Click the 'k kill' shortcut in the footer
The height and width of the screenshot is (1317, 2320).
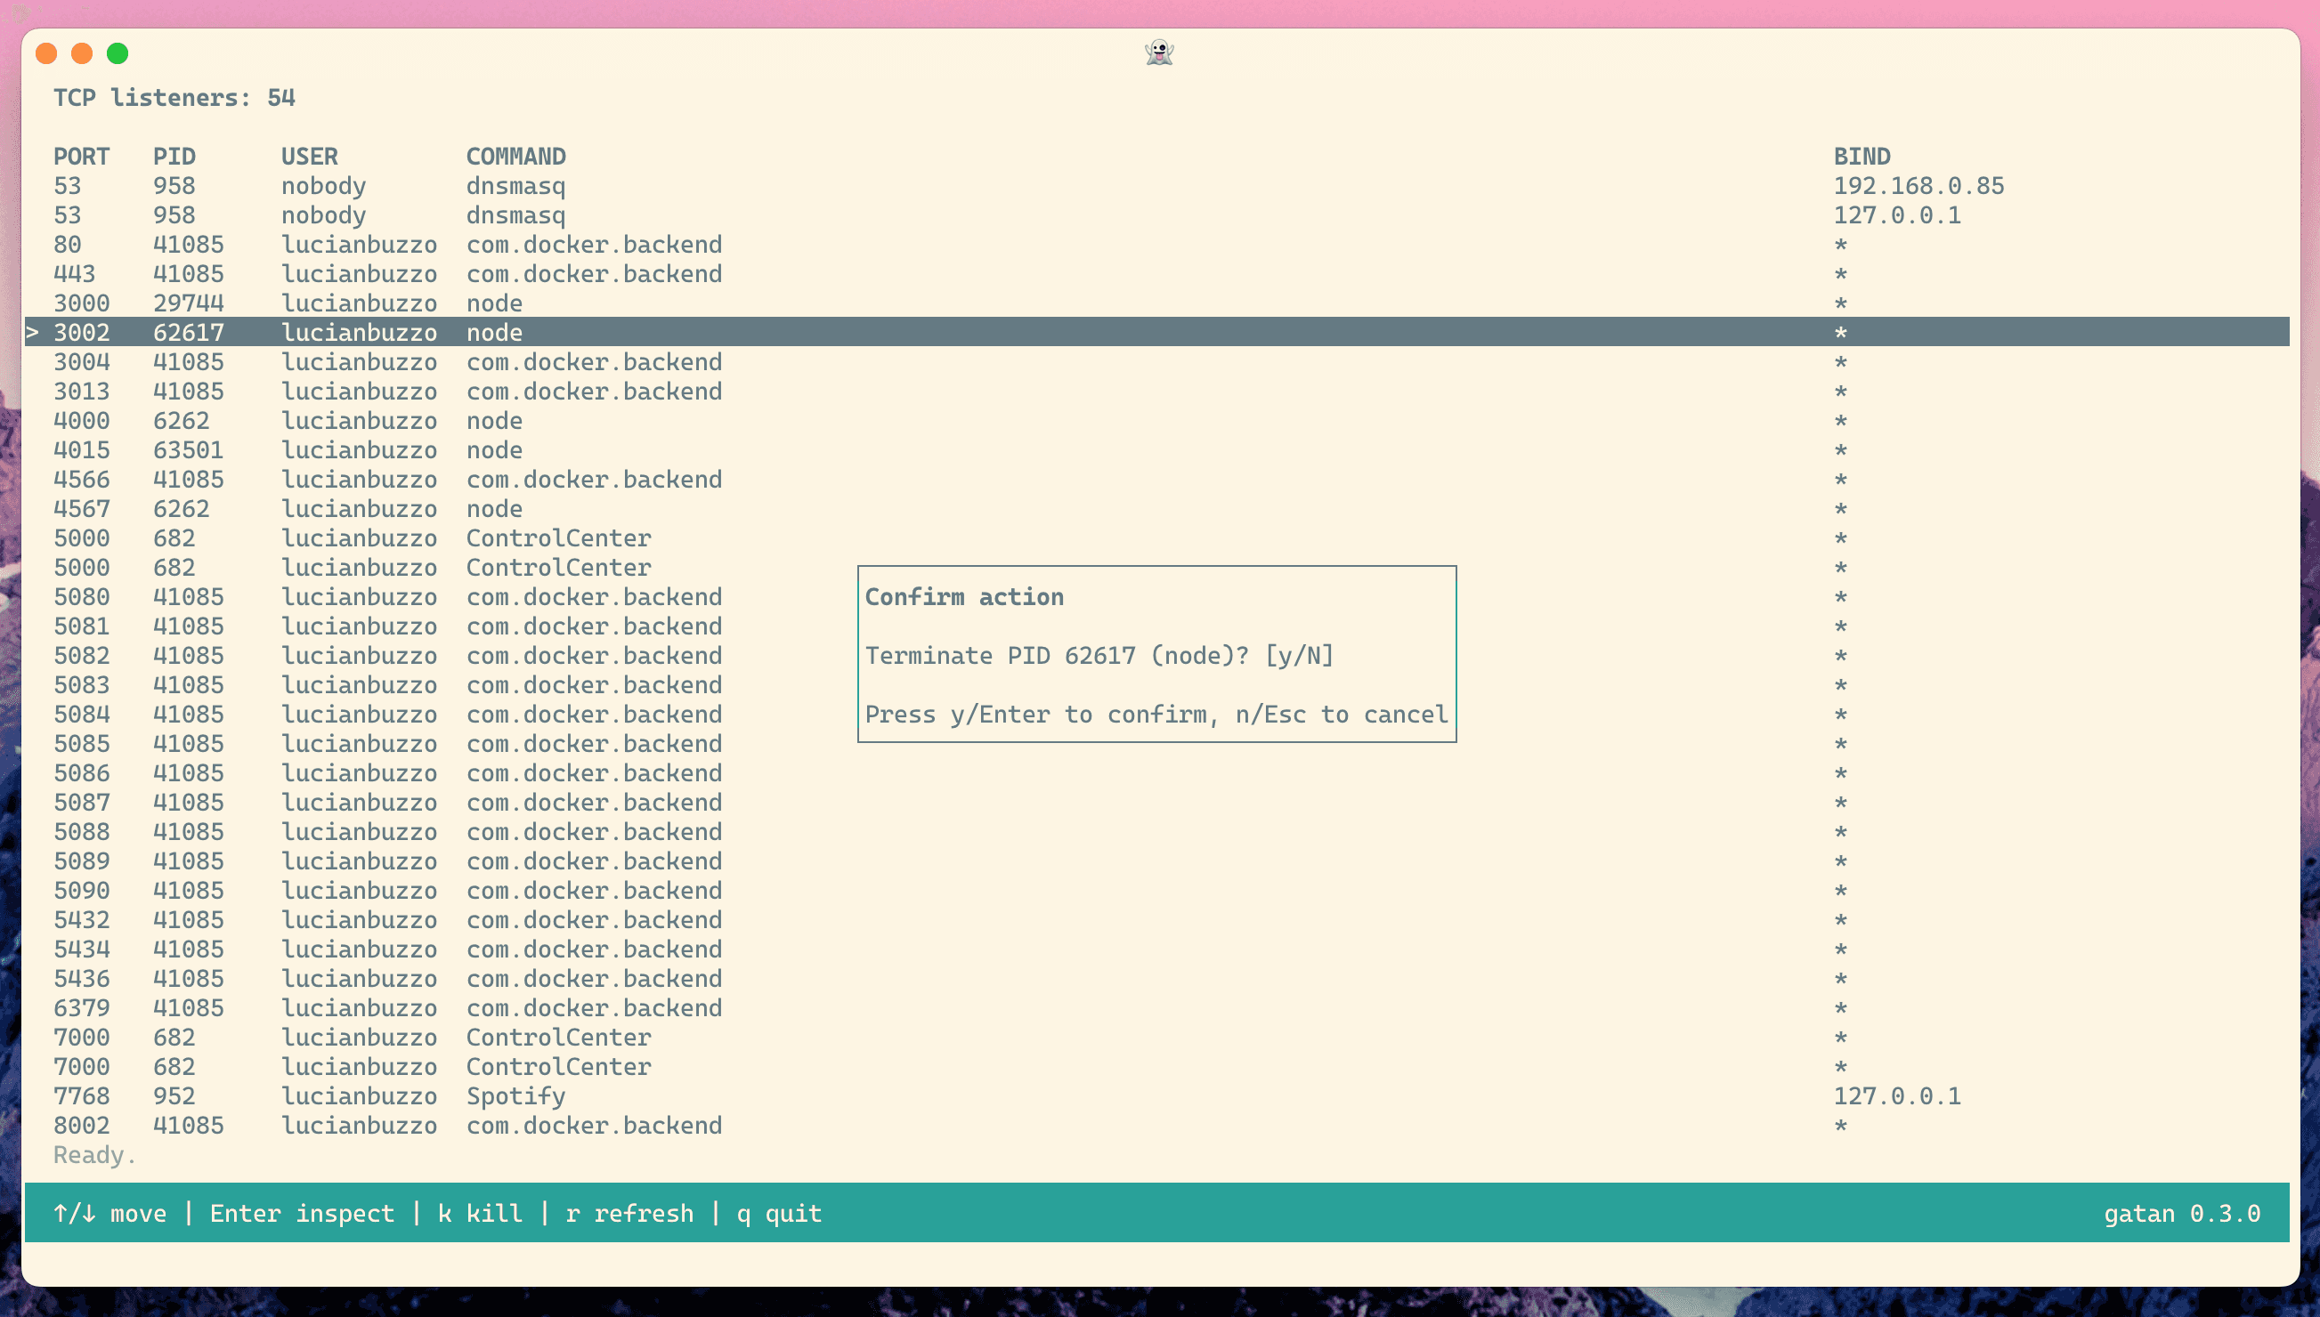[480, 1213]
